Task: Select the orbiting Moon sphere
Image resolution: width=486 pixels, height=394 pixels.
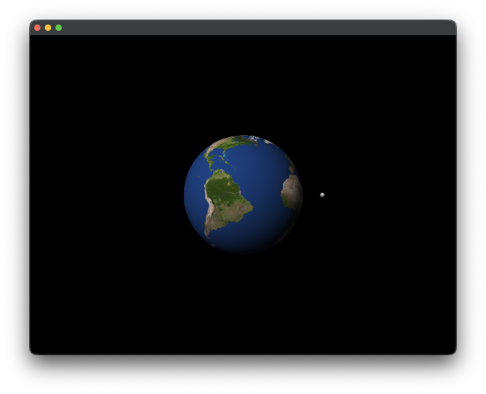Action: click(x=322, y=195)
